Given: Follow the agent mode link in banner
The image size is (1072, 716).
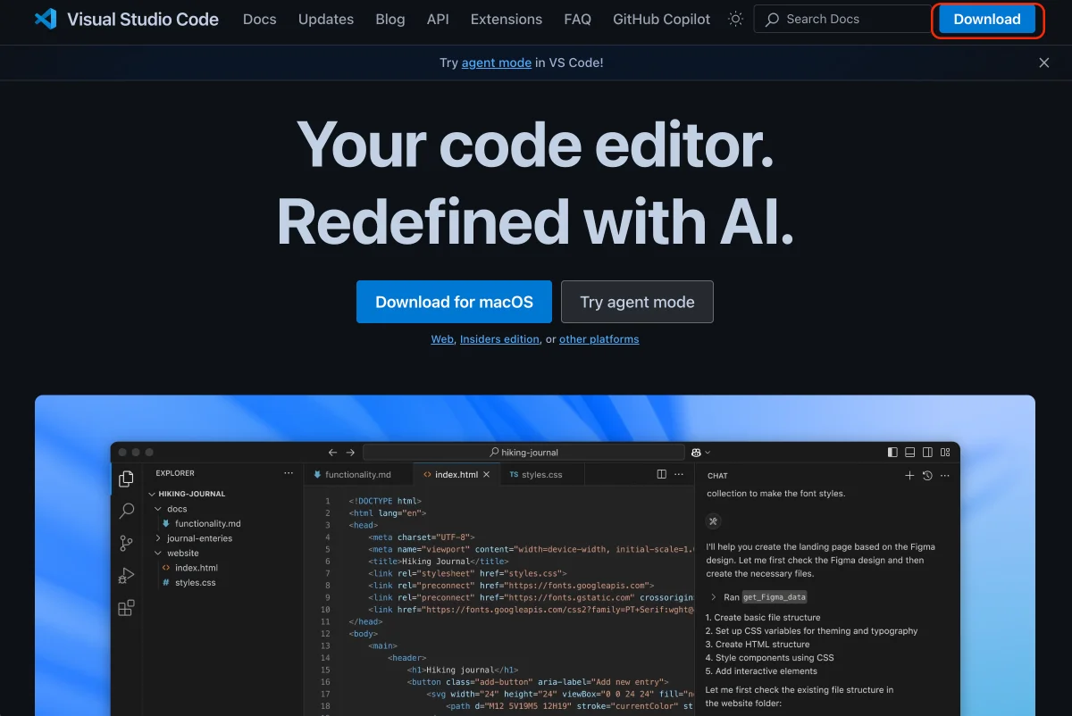Looking at the screenshot, I should click(x=497, y=62).
